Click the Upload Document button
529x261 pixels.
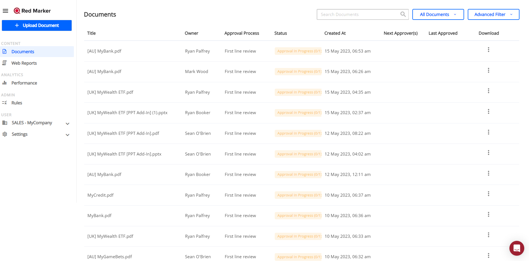(37, 25)
